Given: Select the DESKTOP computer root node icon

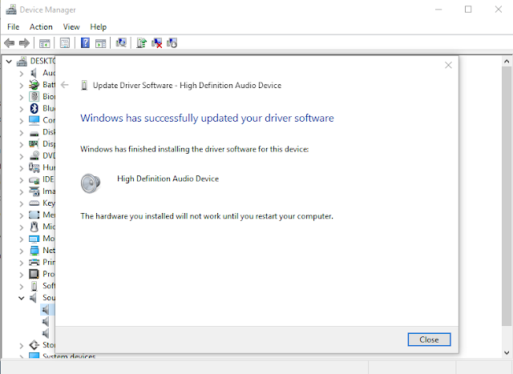Looking at the screenshot, I should [22, 61].
